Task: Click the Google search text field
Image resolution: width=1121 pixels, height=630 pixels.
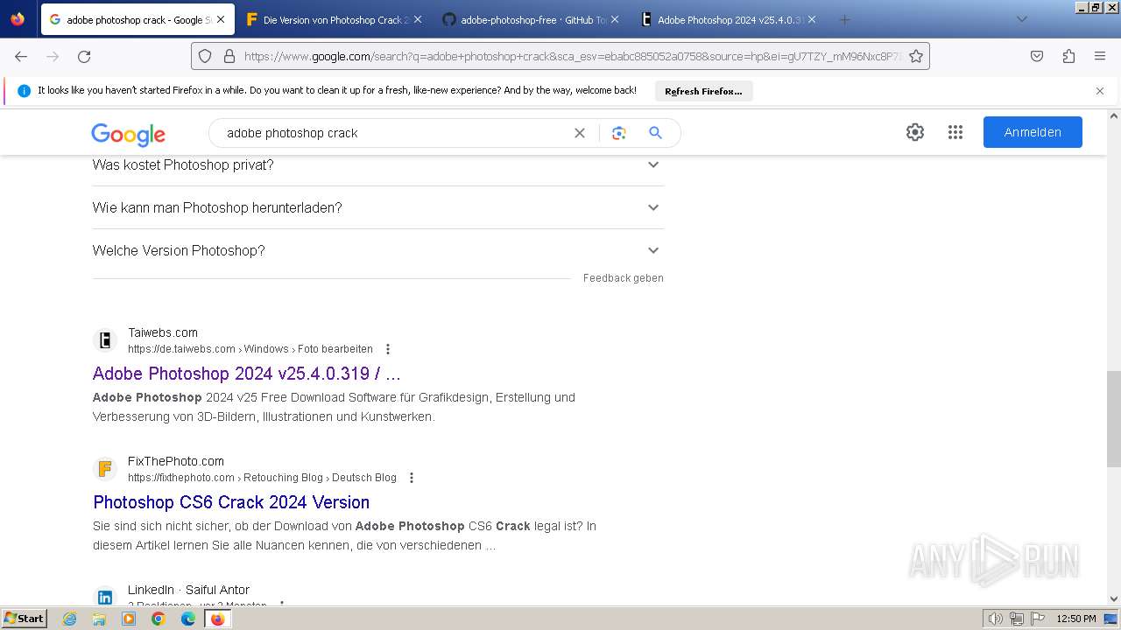Action: [x=394, y=133]
